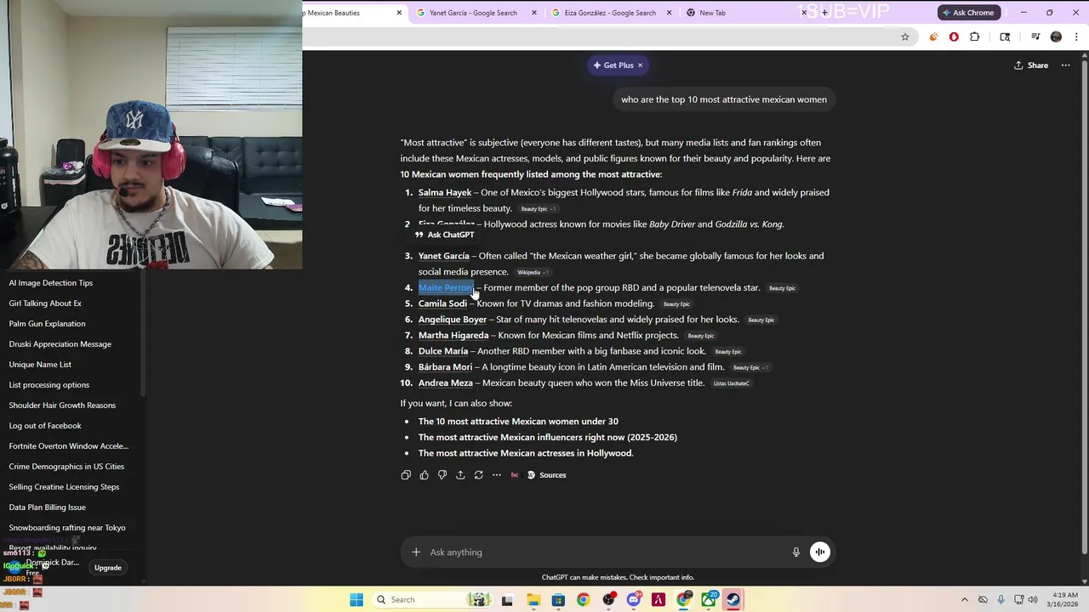Open Discord from the taskbar

(x=633, y=599)
